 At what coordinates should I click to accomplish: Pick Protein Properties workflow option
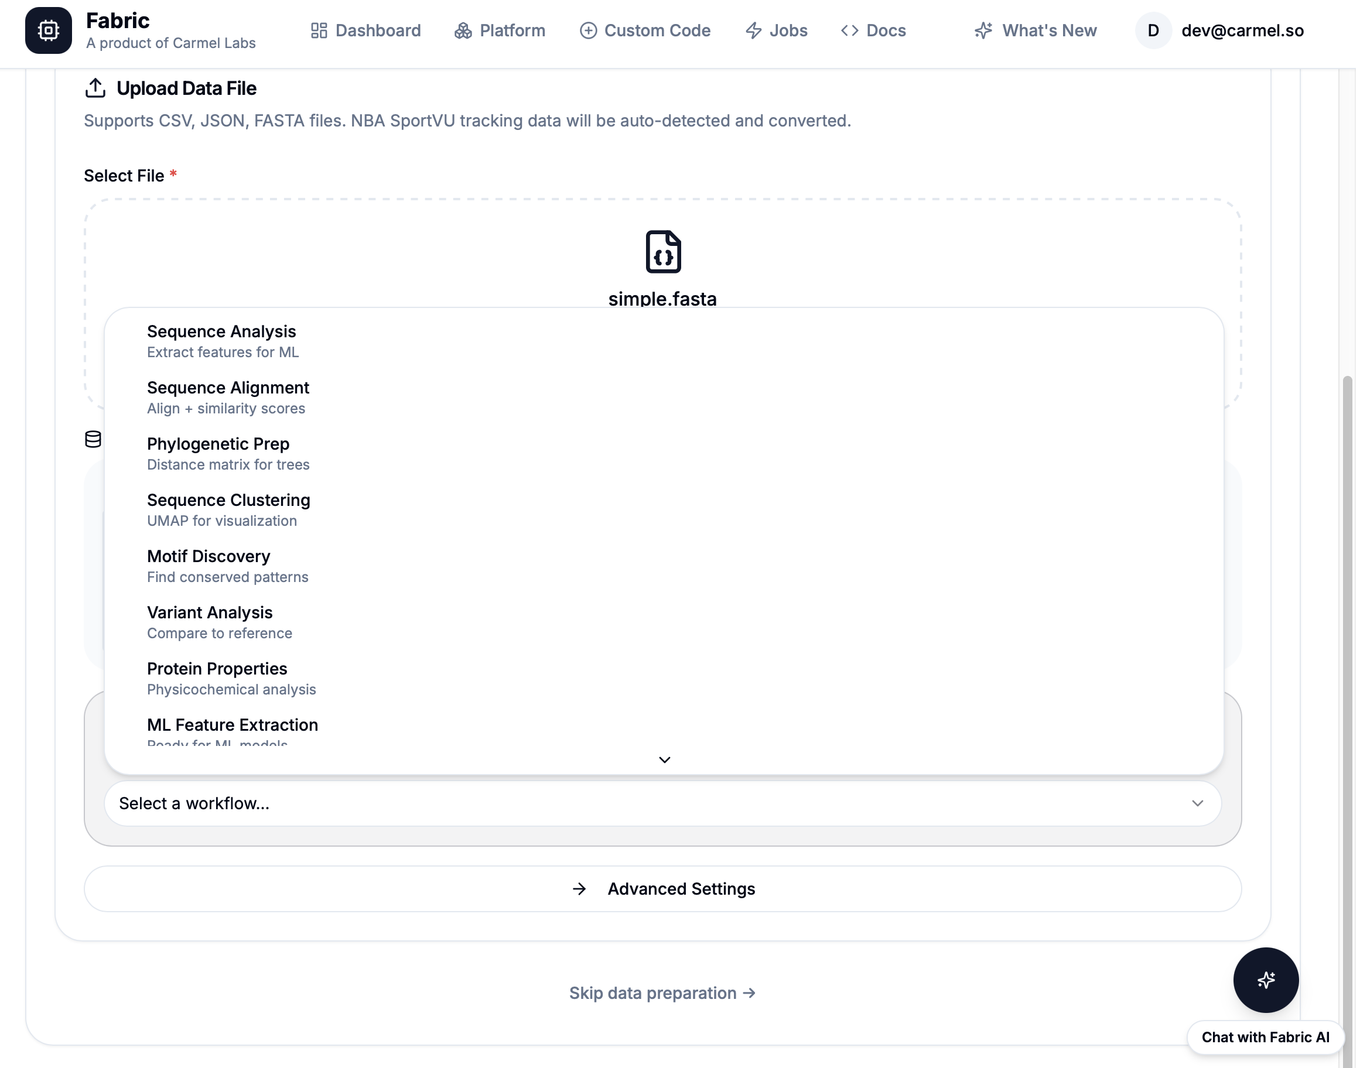tap(665, 679)
